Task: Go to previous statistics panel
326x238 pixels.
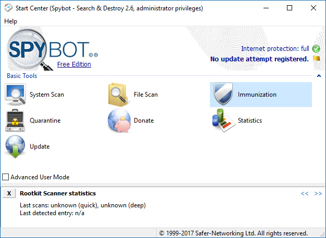Action: coord(305,193)
